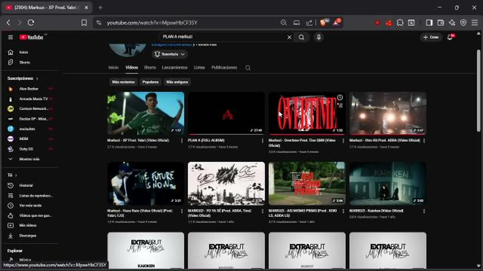Switch to channel Inicio tab
The image size is (483, 271).
113,68
